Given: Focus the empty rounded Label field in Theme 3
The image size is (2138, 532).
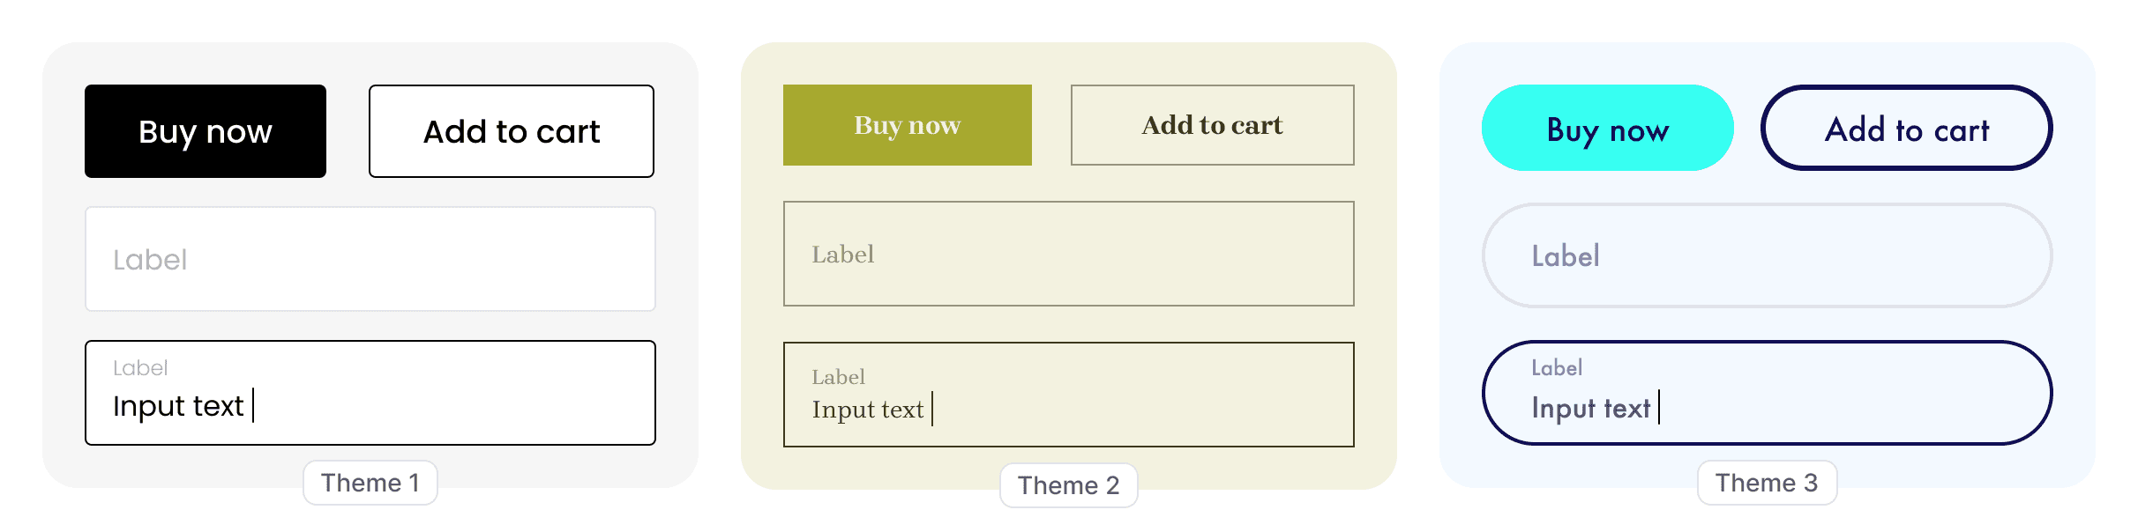Looking at the screenshot, I should coord(1768,255).
